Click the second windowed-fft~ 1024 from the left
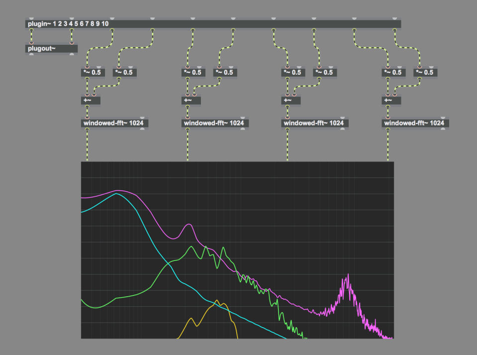477x355 pixels. pos(215,123)
